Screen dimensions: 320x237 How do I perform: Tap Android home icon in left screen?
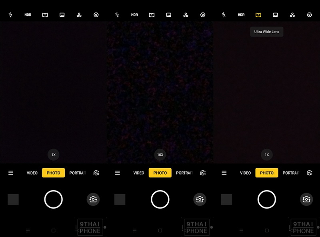54,231
